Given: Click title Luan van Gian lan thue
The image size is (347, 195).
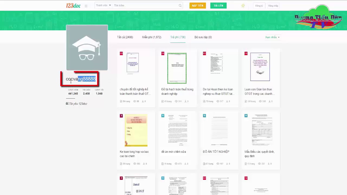Looking at the screenshot, I should (259, 92).
